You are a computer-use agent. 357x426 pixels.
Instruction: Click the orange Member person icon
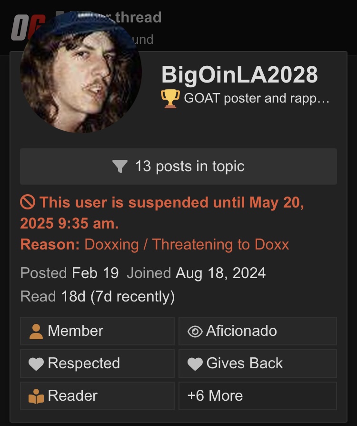pyautogui.click(x=36, y=332)
